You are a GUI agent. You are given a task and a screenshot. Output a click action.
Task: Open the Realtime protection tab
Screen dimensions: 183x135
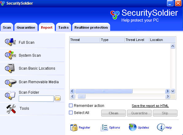pyautogui.click(x=91, y=27)
